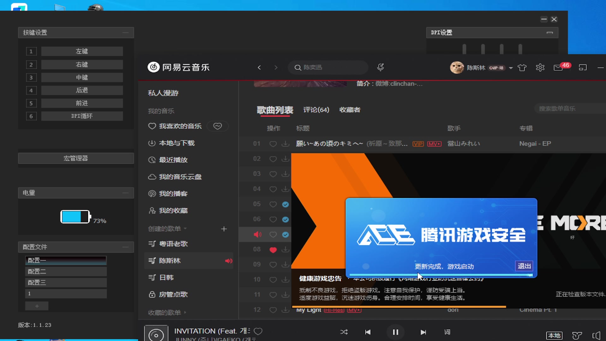Click the 搜索歌单音乐 search field
The height and width of the screenshot is (341, 606).
click(570, 109)
